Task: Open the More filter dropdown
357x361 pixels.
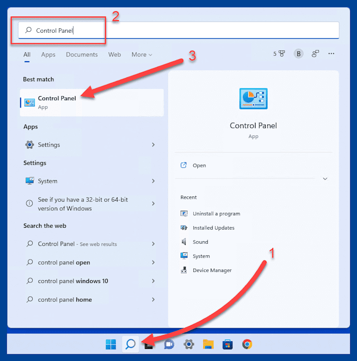Action: pyautogui.click(x=142, y=54)
